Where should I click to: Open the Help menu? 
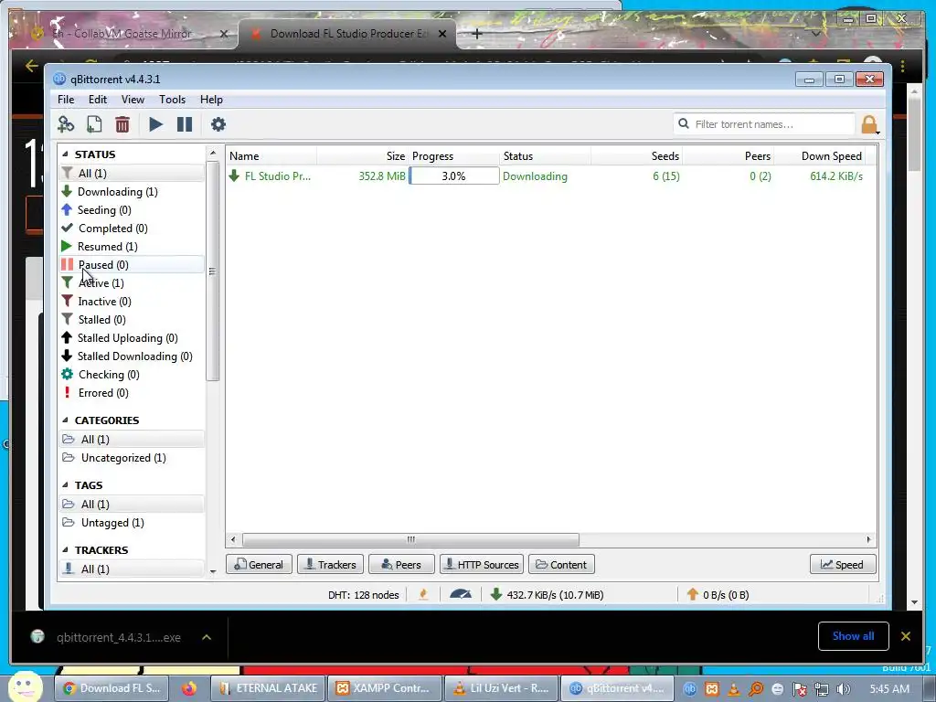point(211,100)
